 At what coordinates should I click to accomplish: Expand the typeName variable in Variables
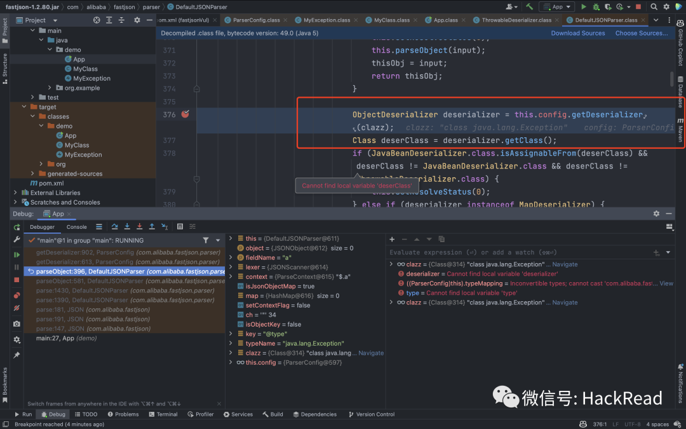pos(231,343)
